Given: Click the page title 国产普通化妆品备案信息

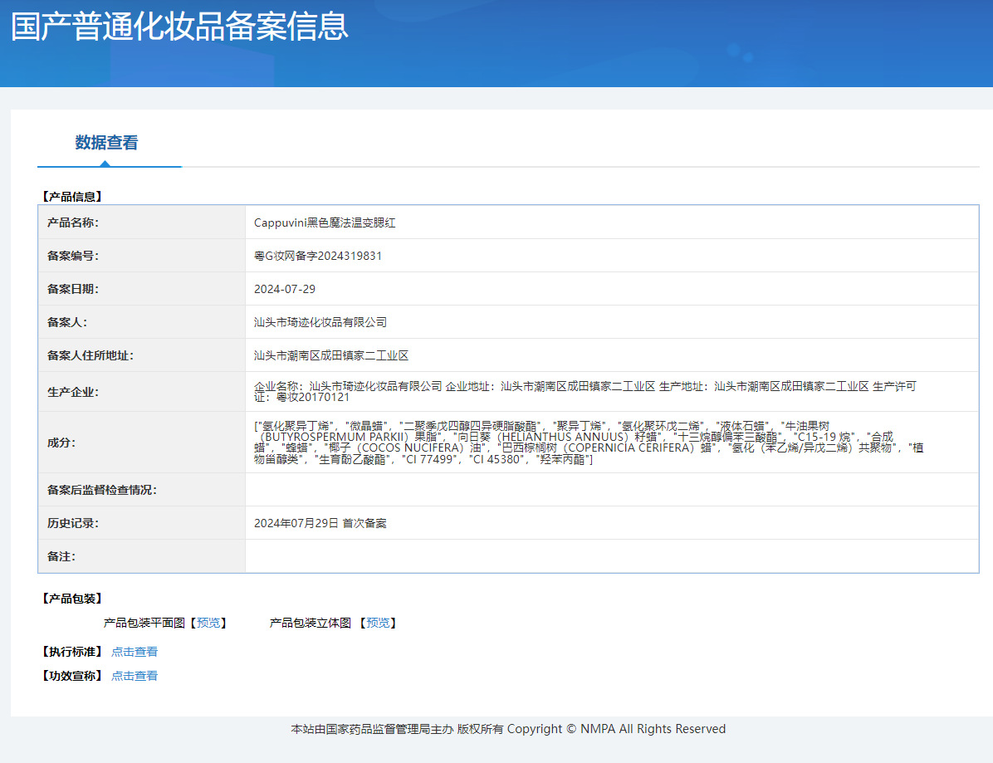Looking at the screenshot, I should pyautogui.click(x=180, y=27).
